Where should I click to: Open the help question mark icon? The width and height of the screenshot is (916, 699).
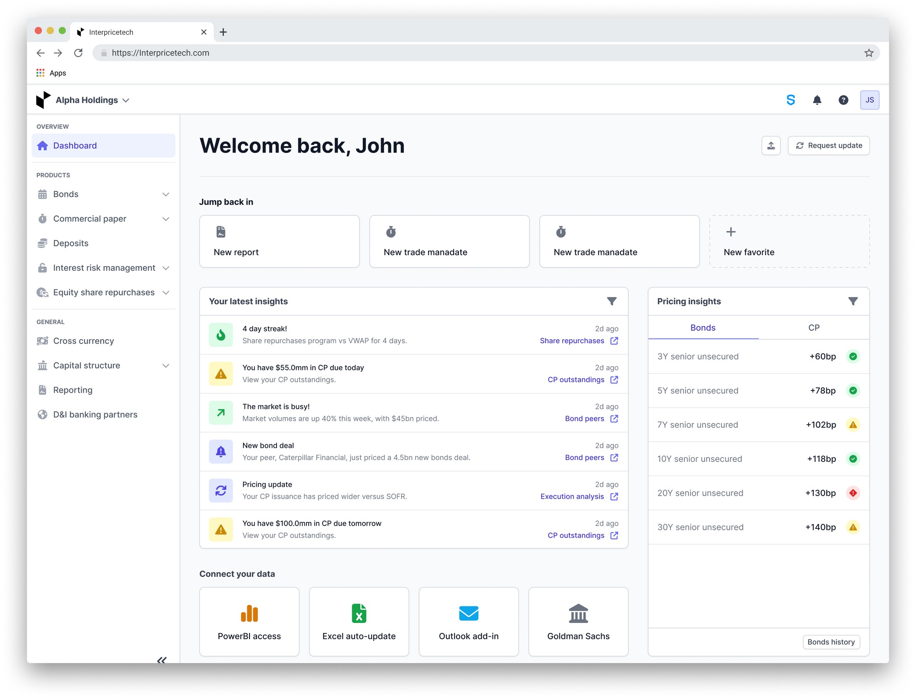(843, 100)
